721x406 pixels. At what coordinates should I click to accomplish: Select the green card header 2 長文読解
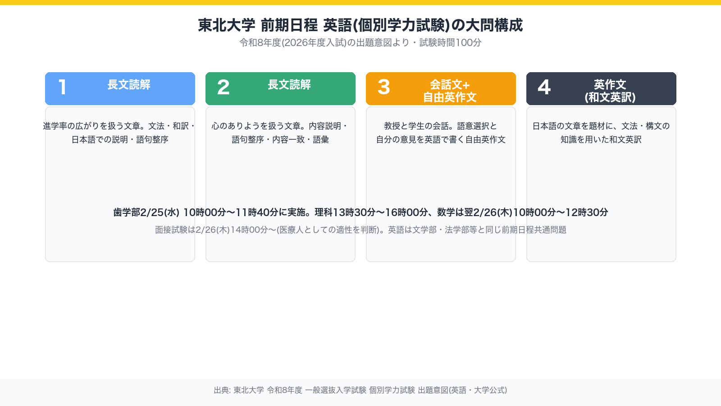(x=280, y=88)
